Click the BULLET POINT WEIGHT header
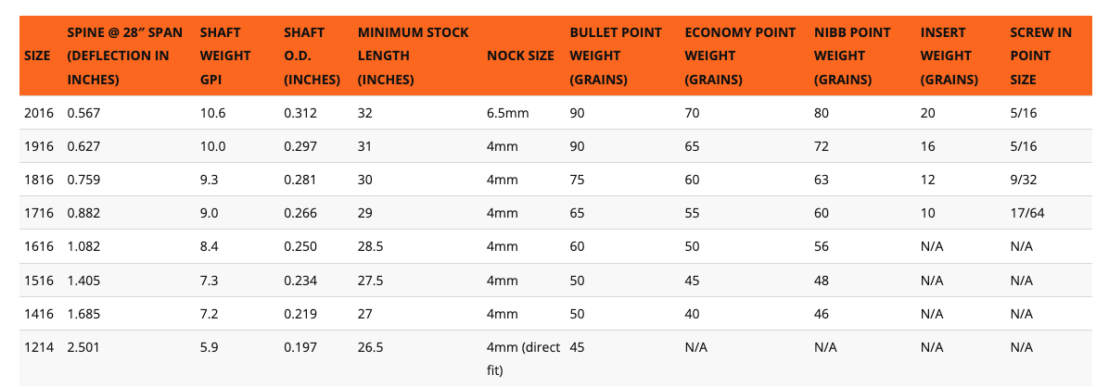 [x=616, y=56]
